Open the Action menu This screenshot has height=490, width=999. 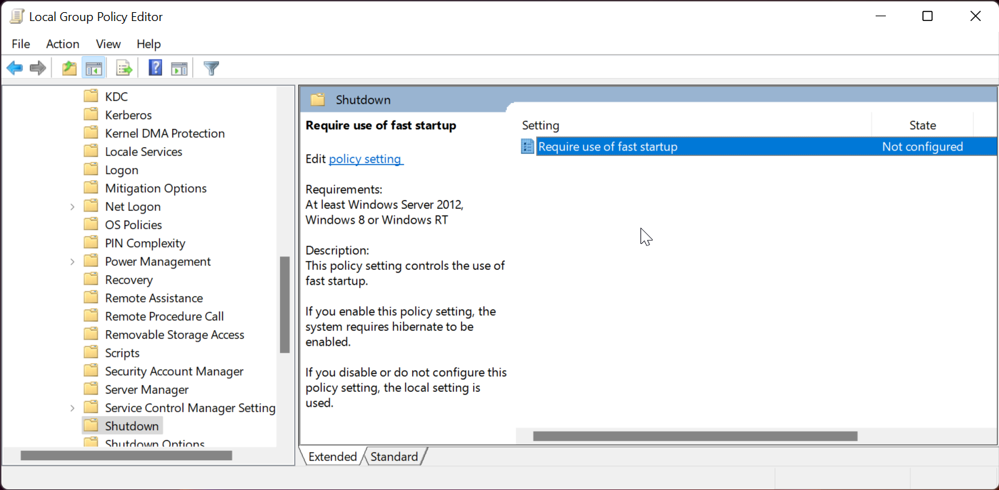point(62,43)
